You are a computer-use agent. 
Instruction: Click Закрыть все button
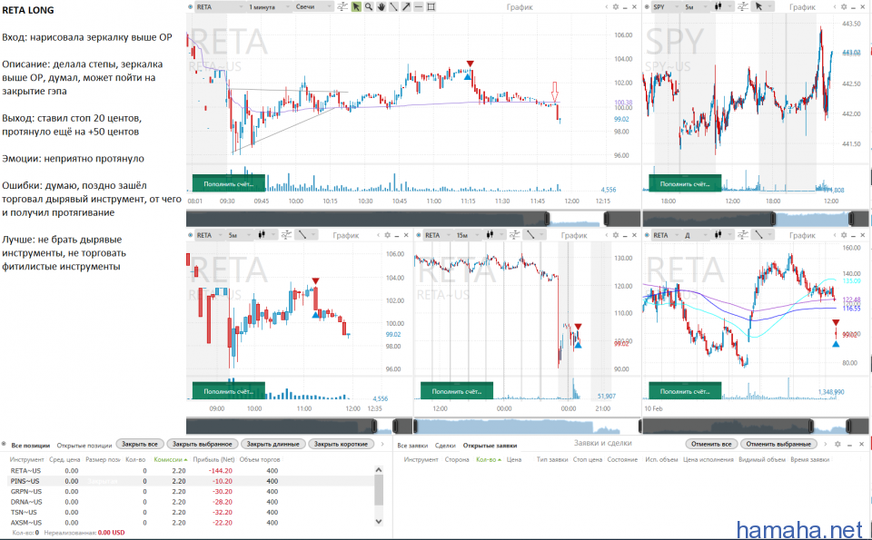click(140, 444)
